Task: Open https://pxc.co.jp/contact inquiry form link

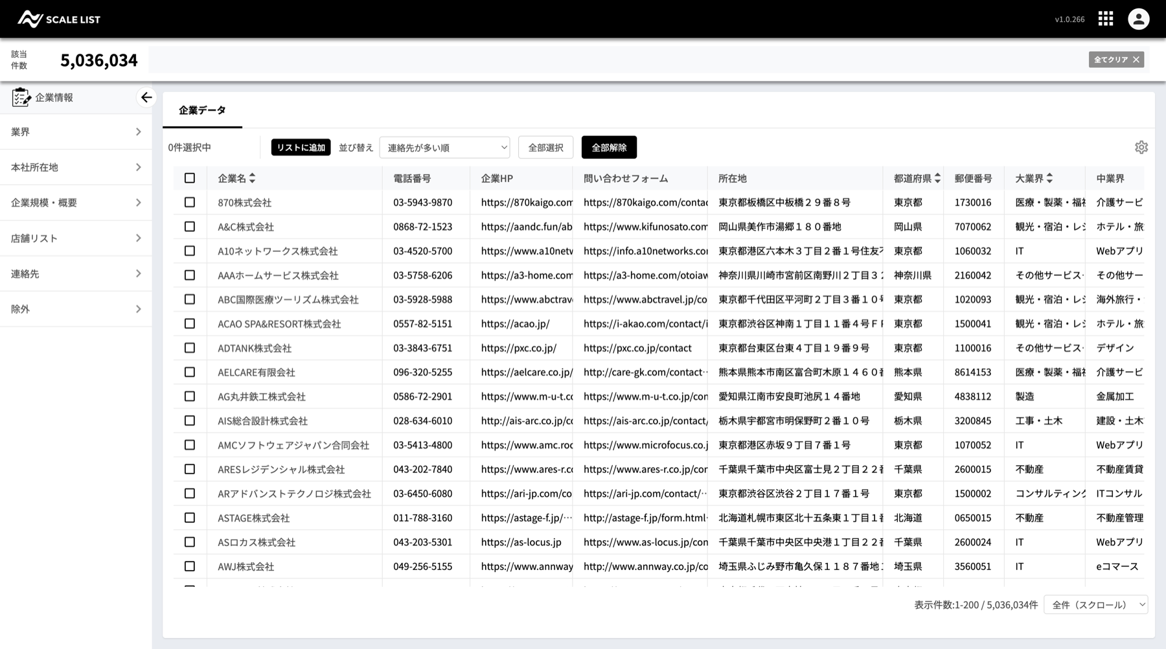Action: click(637, 348)
